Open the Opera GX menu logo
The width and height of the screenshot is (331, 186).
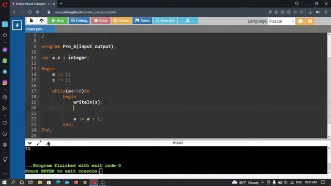[x=5, y=5]
